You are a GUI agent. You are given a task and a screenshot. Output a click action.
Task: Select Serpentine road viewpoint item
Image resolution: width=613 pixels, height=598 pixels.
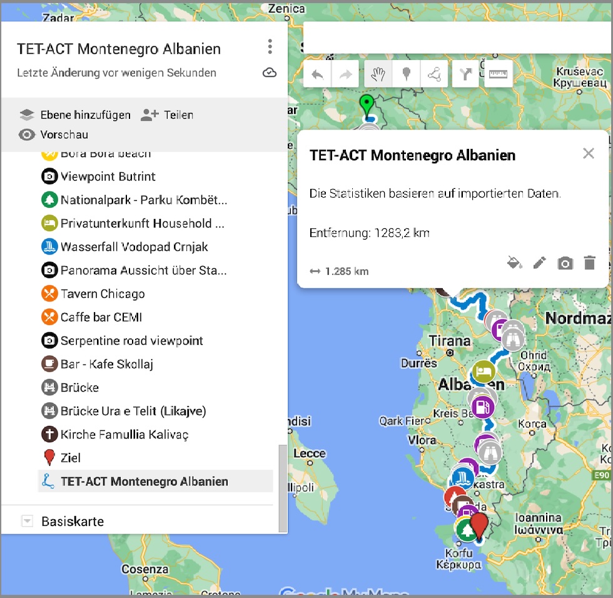tap(156, 341)
